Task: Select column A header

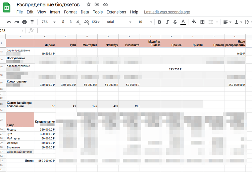Action: point(20,37)
